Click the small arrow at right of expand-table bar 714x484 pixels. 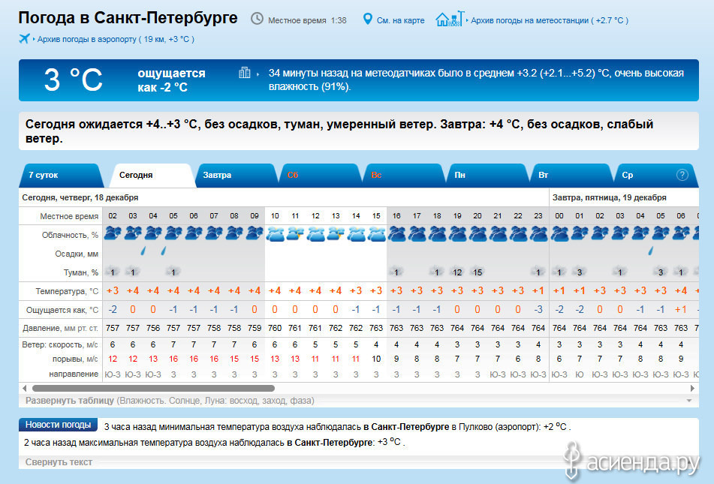688,401
